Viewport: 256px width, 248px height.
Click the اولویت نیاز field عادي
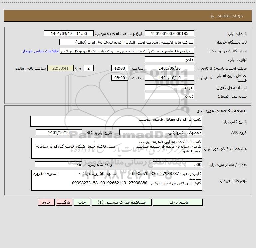(170, 59)
